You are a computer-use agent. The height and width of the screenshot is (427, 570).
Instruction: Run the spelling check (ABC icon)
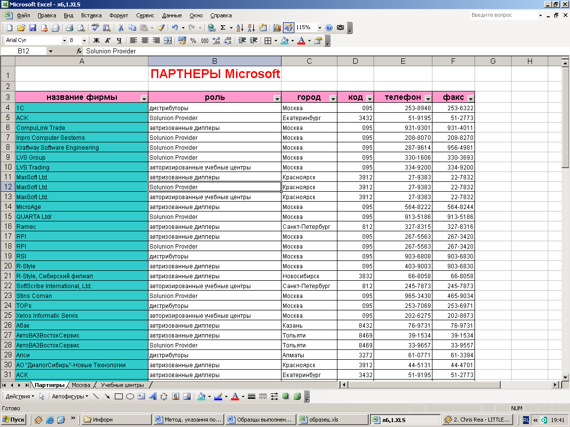(95, 28)
